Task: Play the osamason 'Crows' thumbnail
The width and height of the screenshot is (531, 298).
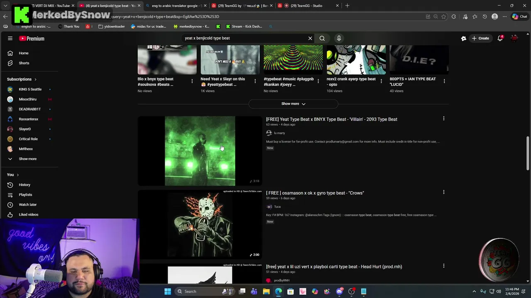Action: click(x=200, y=225)
